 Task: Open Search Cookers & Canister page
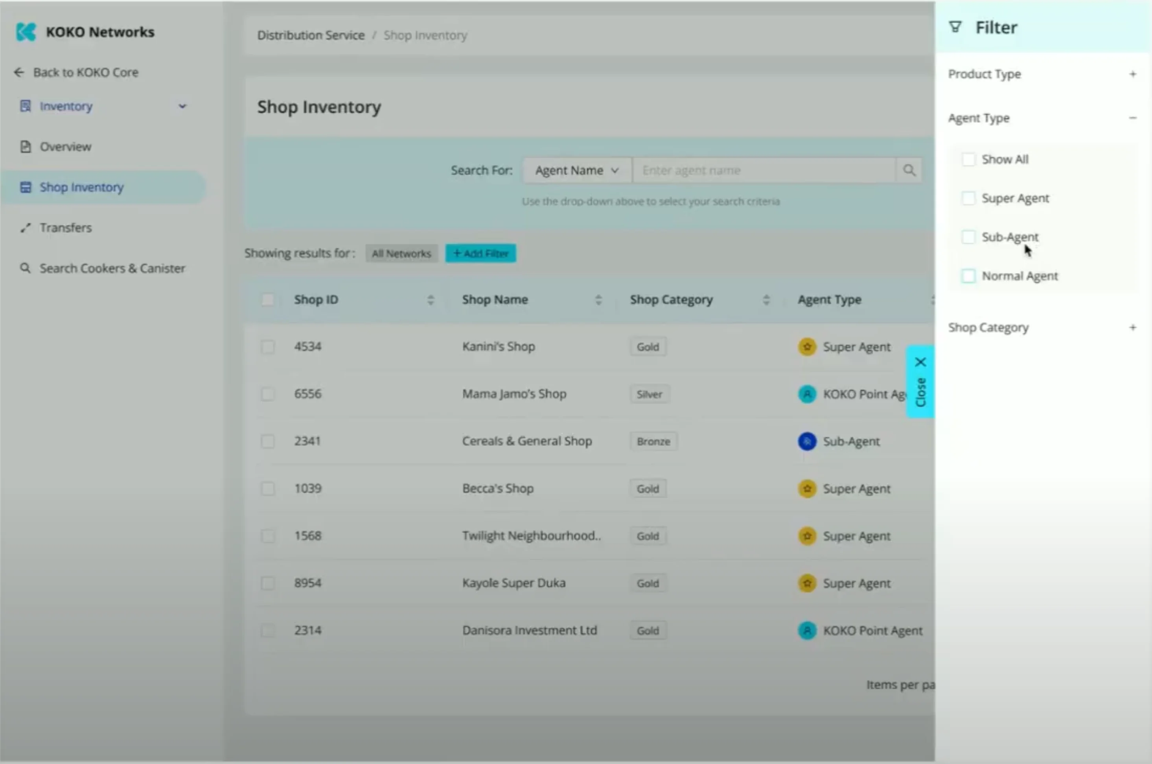(112, 268)
